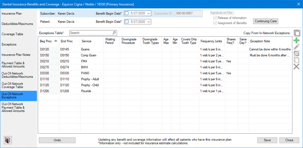The width and height of the screenshot is (303, 148).
Task: Click the pencil edit exception icon
Action: tap(296, 47)
